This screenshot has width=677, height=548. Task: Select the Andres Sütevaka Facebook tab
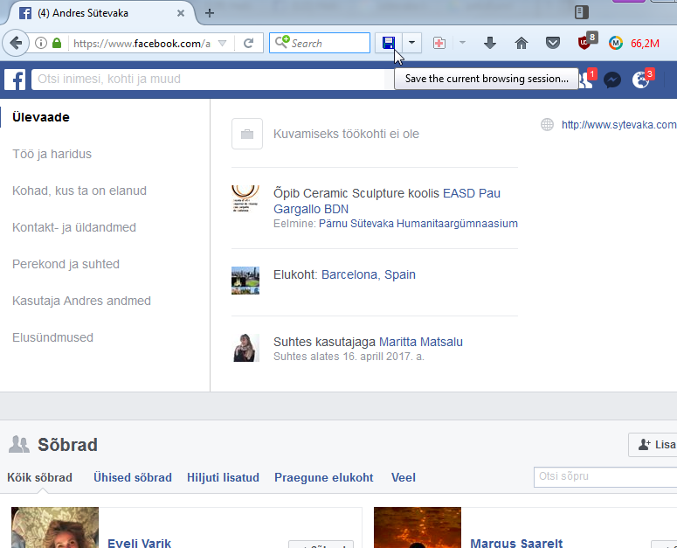(99, 13)
